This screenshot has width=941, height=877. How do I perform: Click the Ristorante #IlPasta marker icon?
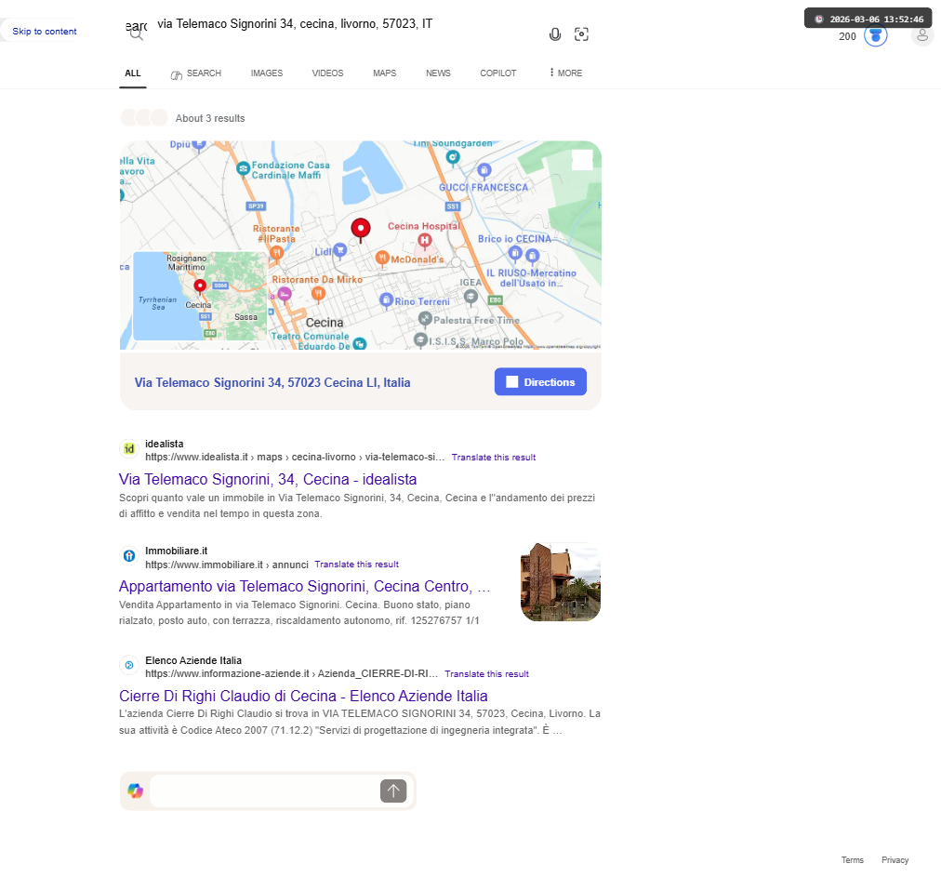coord(277,253)
